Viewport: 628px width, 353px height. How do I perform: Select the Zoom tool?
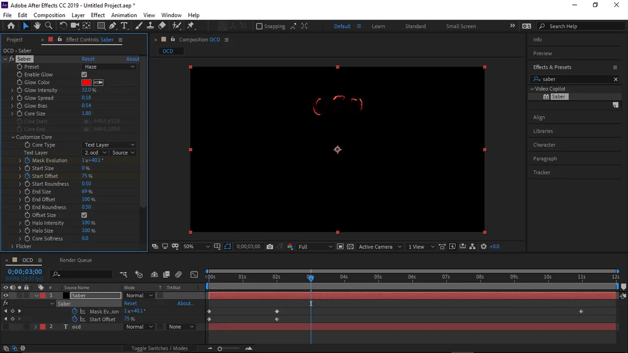49,26
